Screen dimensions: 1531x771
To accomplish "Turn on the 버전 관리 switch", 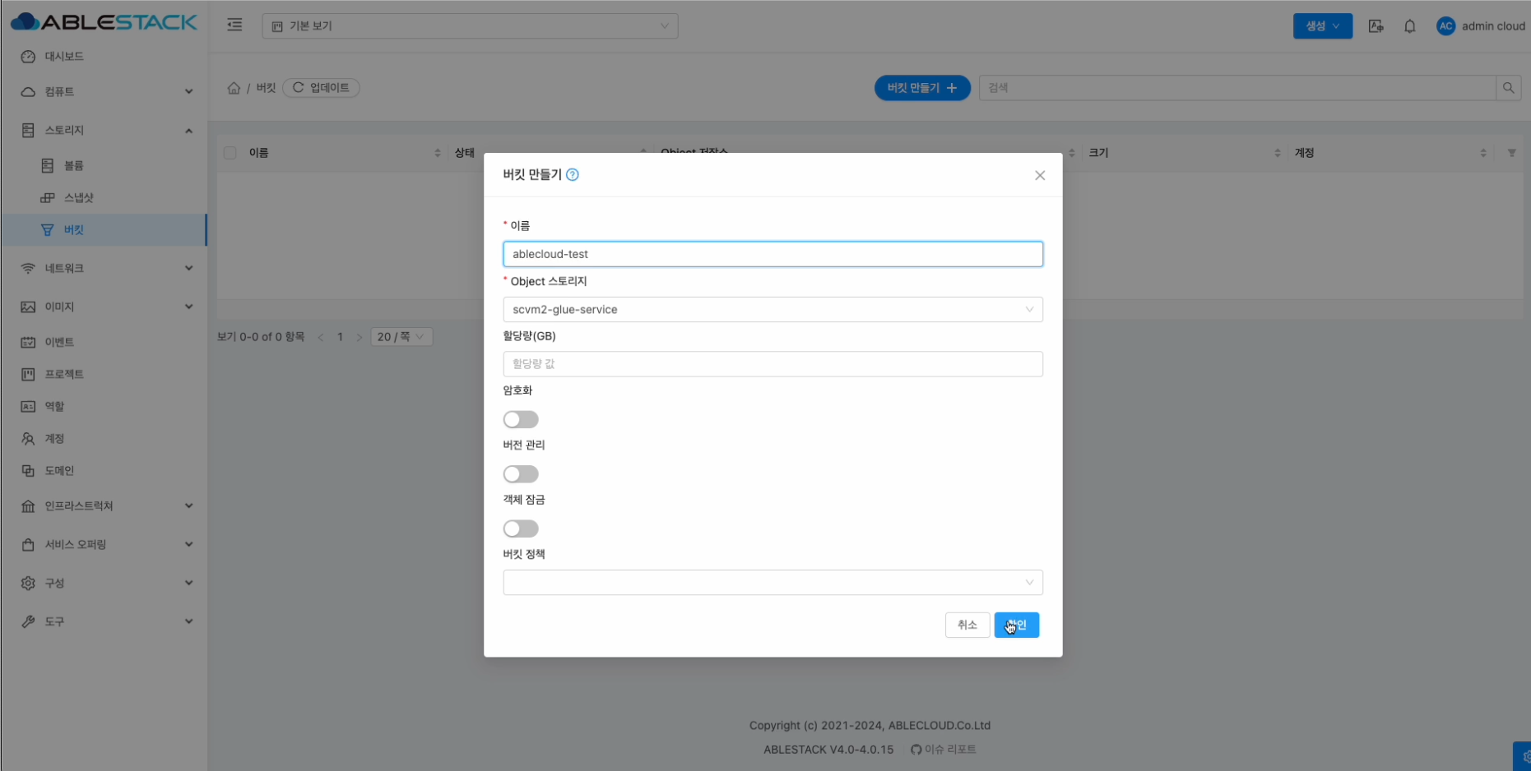I will 521,474.
